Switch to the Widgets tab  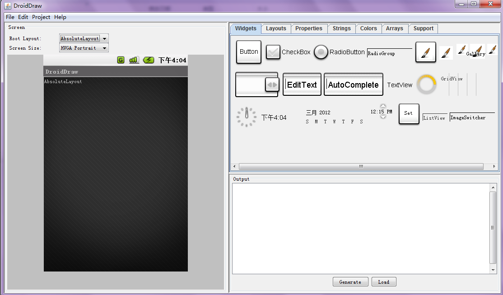[246, 28]
